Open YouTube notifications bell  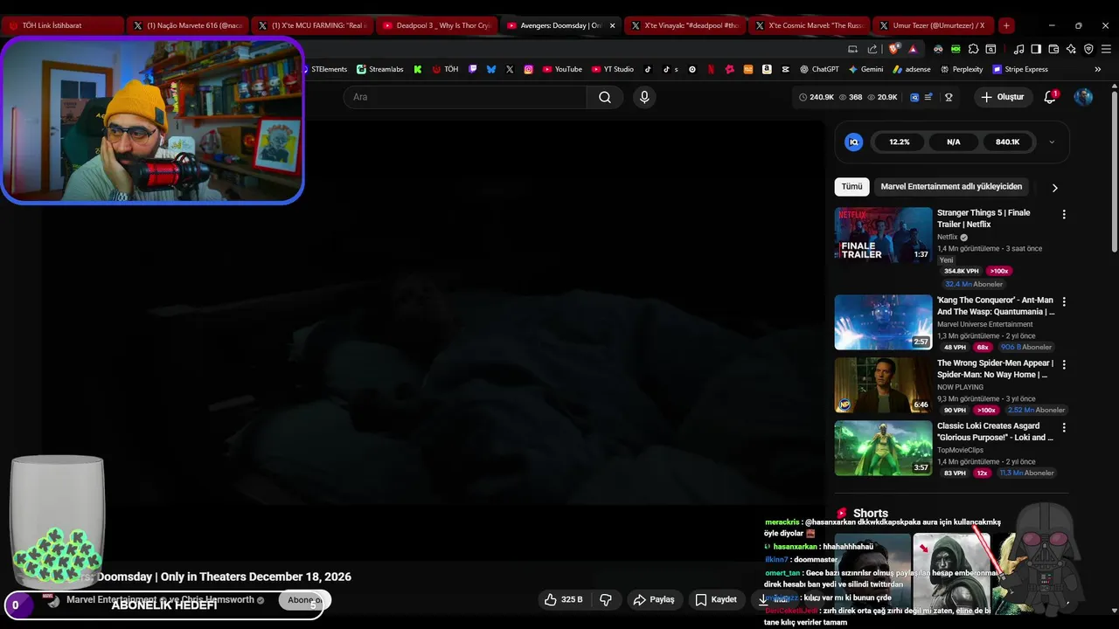tap(1050, 97)
